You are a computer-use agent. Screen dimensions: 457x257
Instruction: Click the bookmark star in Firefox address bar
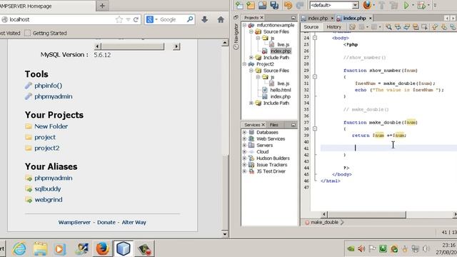click(119, 19)
